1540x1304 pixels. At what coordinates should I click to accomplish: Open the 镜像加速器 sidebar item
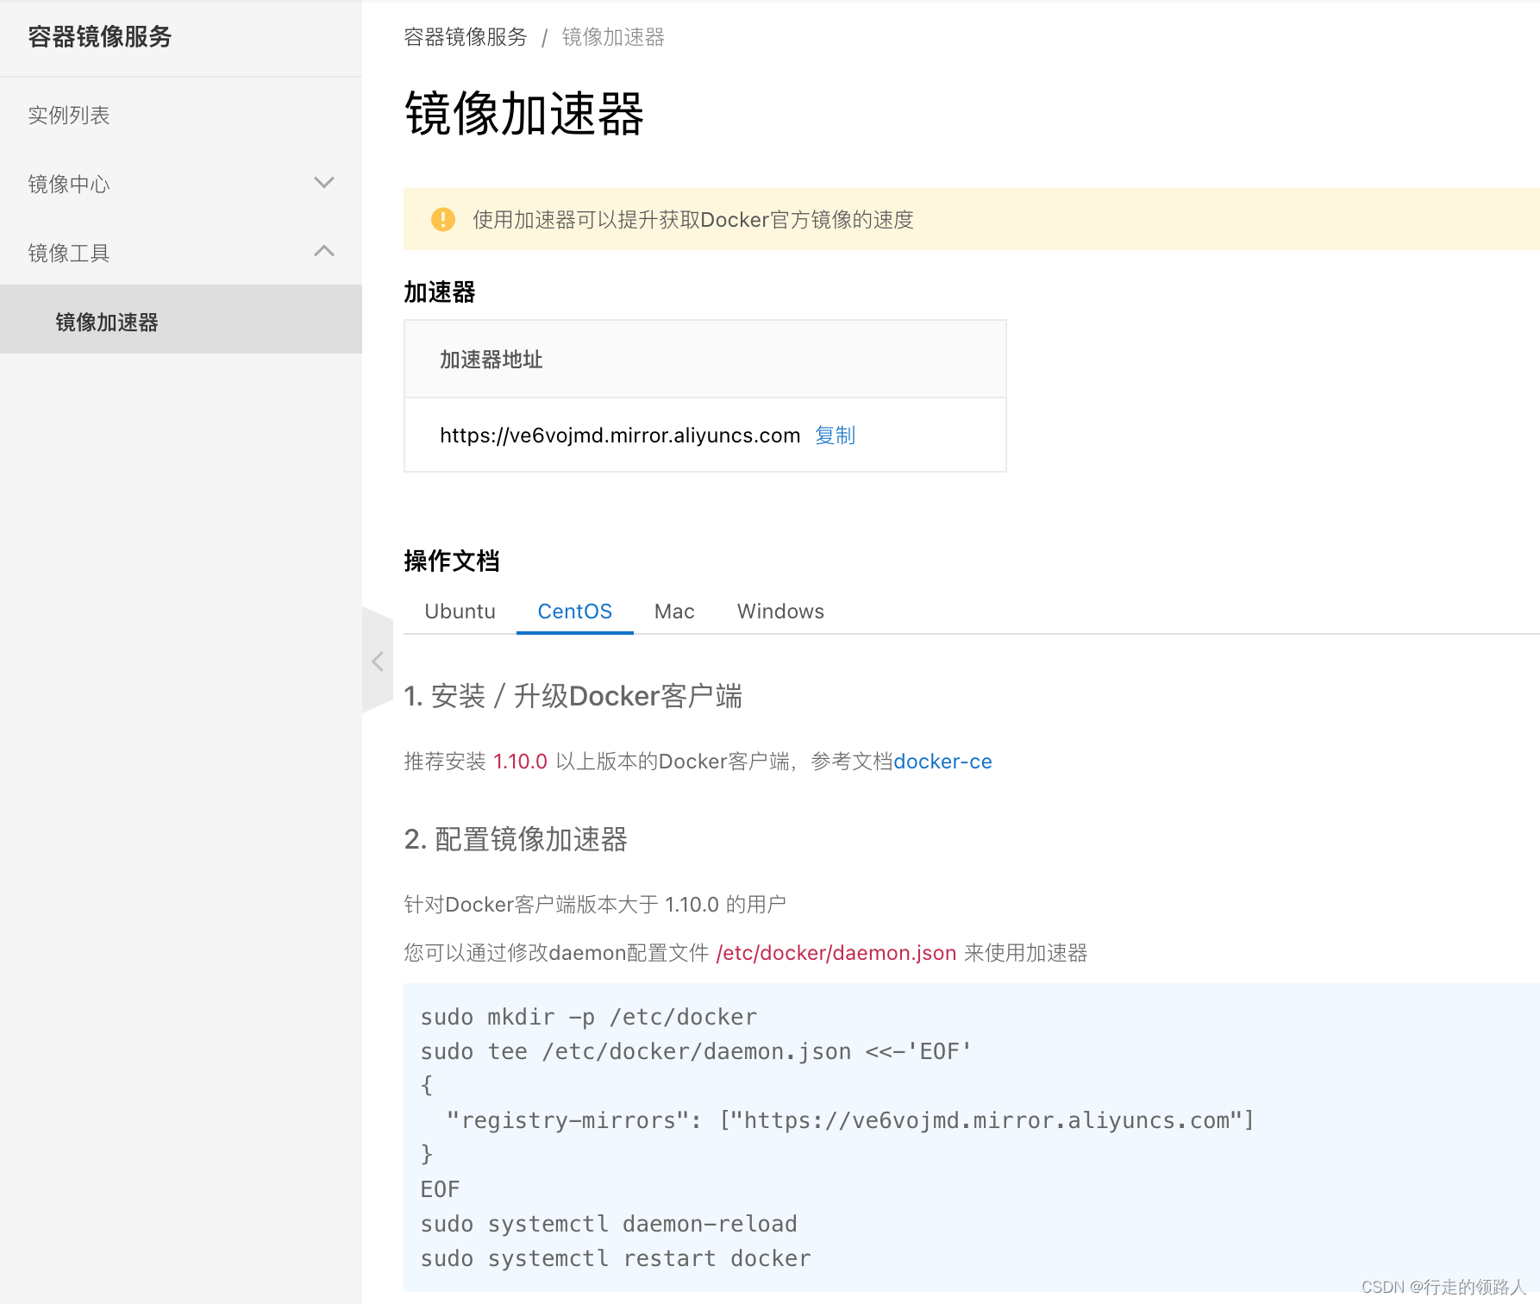(x=105, y=322)
